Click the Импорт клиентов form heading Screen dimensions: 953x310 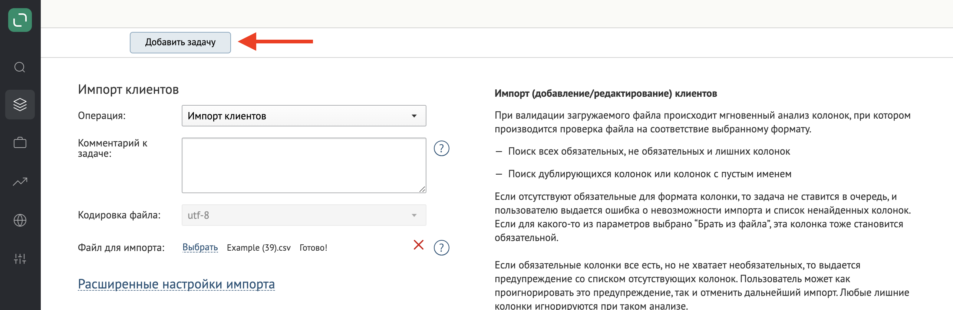(128, 90)
